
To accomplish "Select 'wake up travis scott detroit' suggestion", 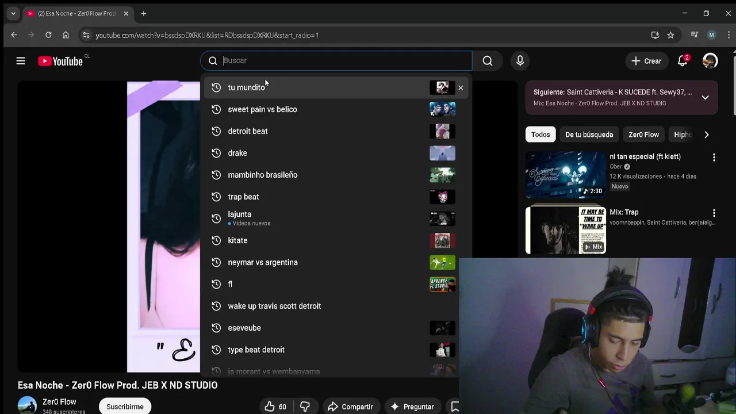I will pos(336,306).
